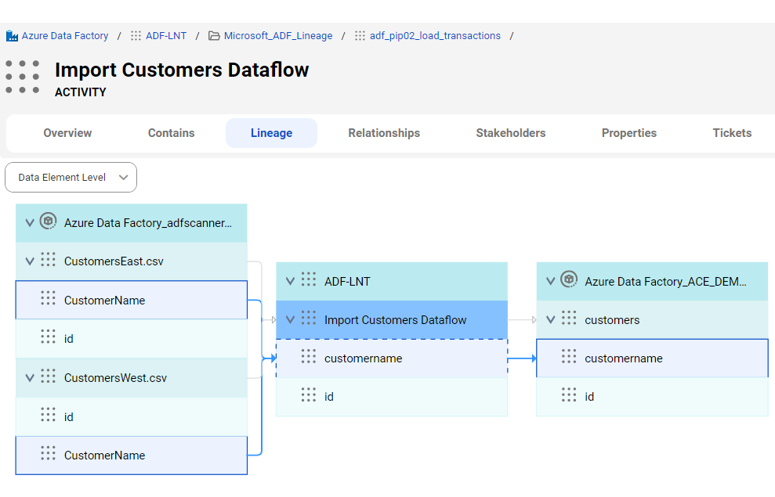
Task: Go to adf_pip02_load_transactions breadcrumb link
Action: pos(435,35)
